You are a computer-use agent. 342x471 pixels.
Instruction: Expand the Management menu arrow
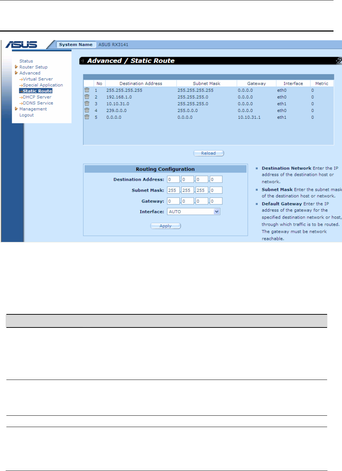click(16, 109)
